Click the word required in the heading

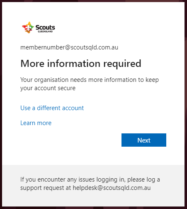pyautogui.click(x=122, y=64)
